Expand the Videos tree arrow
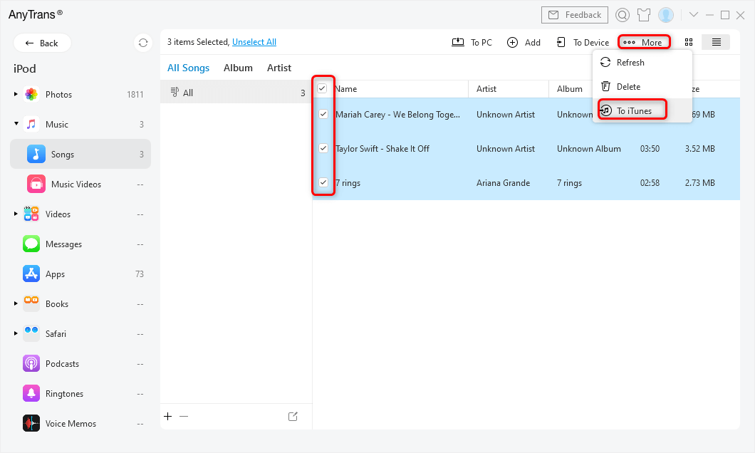 click(x=16, y=213)
